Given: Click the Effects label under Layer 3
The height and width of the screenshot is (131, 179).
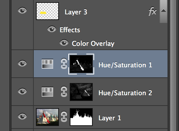Looking at the screenshot, I should [70, 30].
